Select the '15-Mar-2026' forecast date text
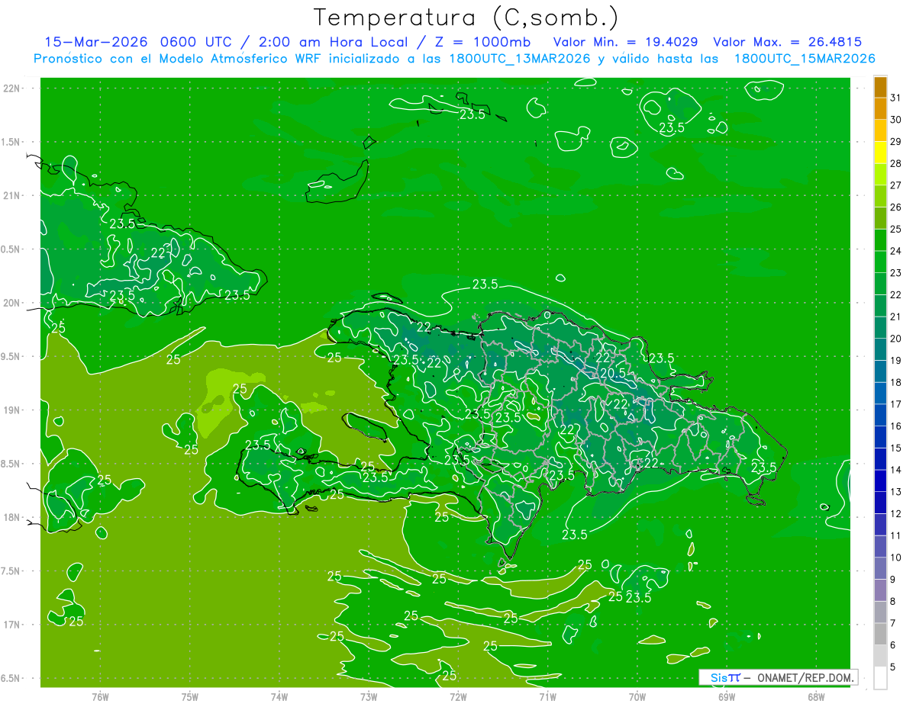The height and width of the screenshot is (707, 916). (97, 42)
